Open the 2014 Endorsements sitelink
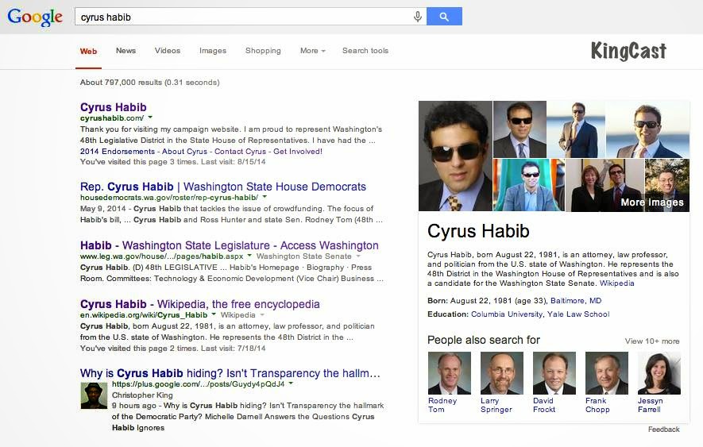Screen dimensions: 703x447 (x=118, y=152)
